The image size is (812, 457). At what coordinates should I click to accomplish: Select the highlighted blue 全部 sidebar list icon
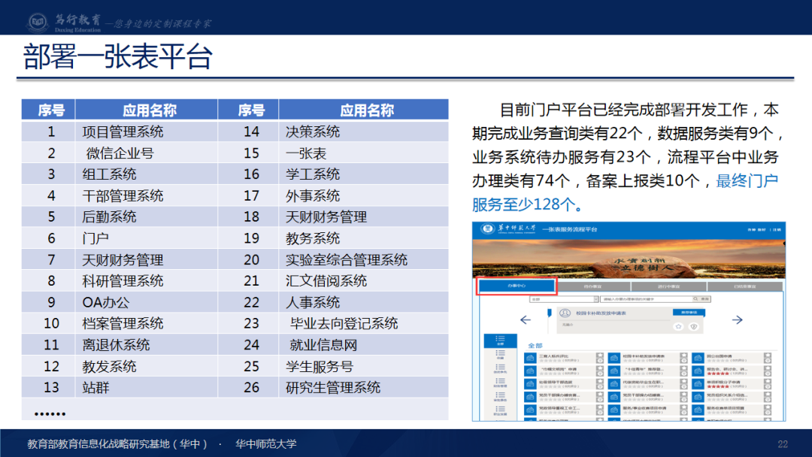pyautogui.click(x=500, y=340)
